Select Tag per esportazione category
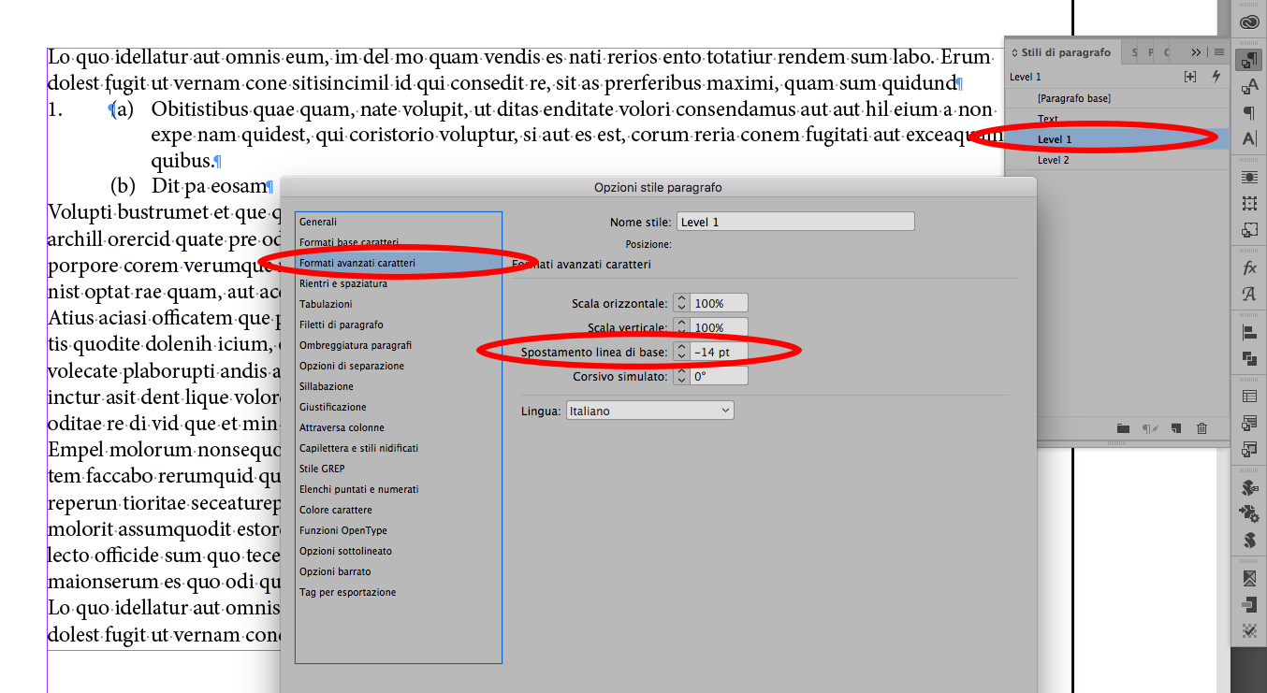Screen dimensions: 1267x693 [x=398, y=592]
